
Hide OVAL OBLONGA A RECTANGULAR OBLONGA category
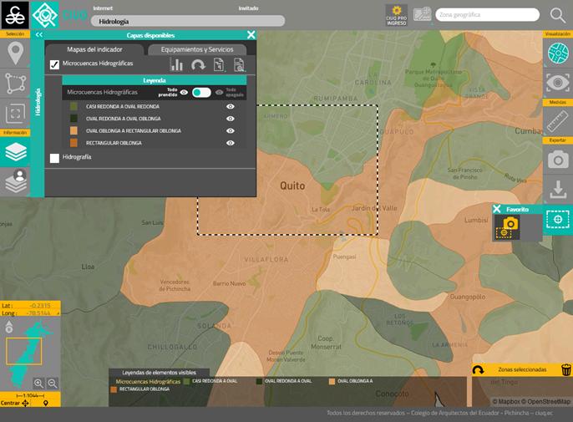tap(231, 130)
